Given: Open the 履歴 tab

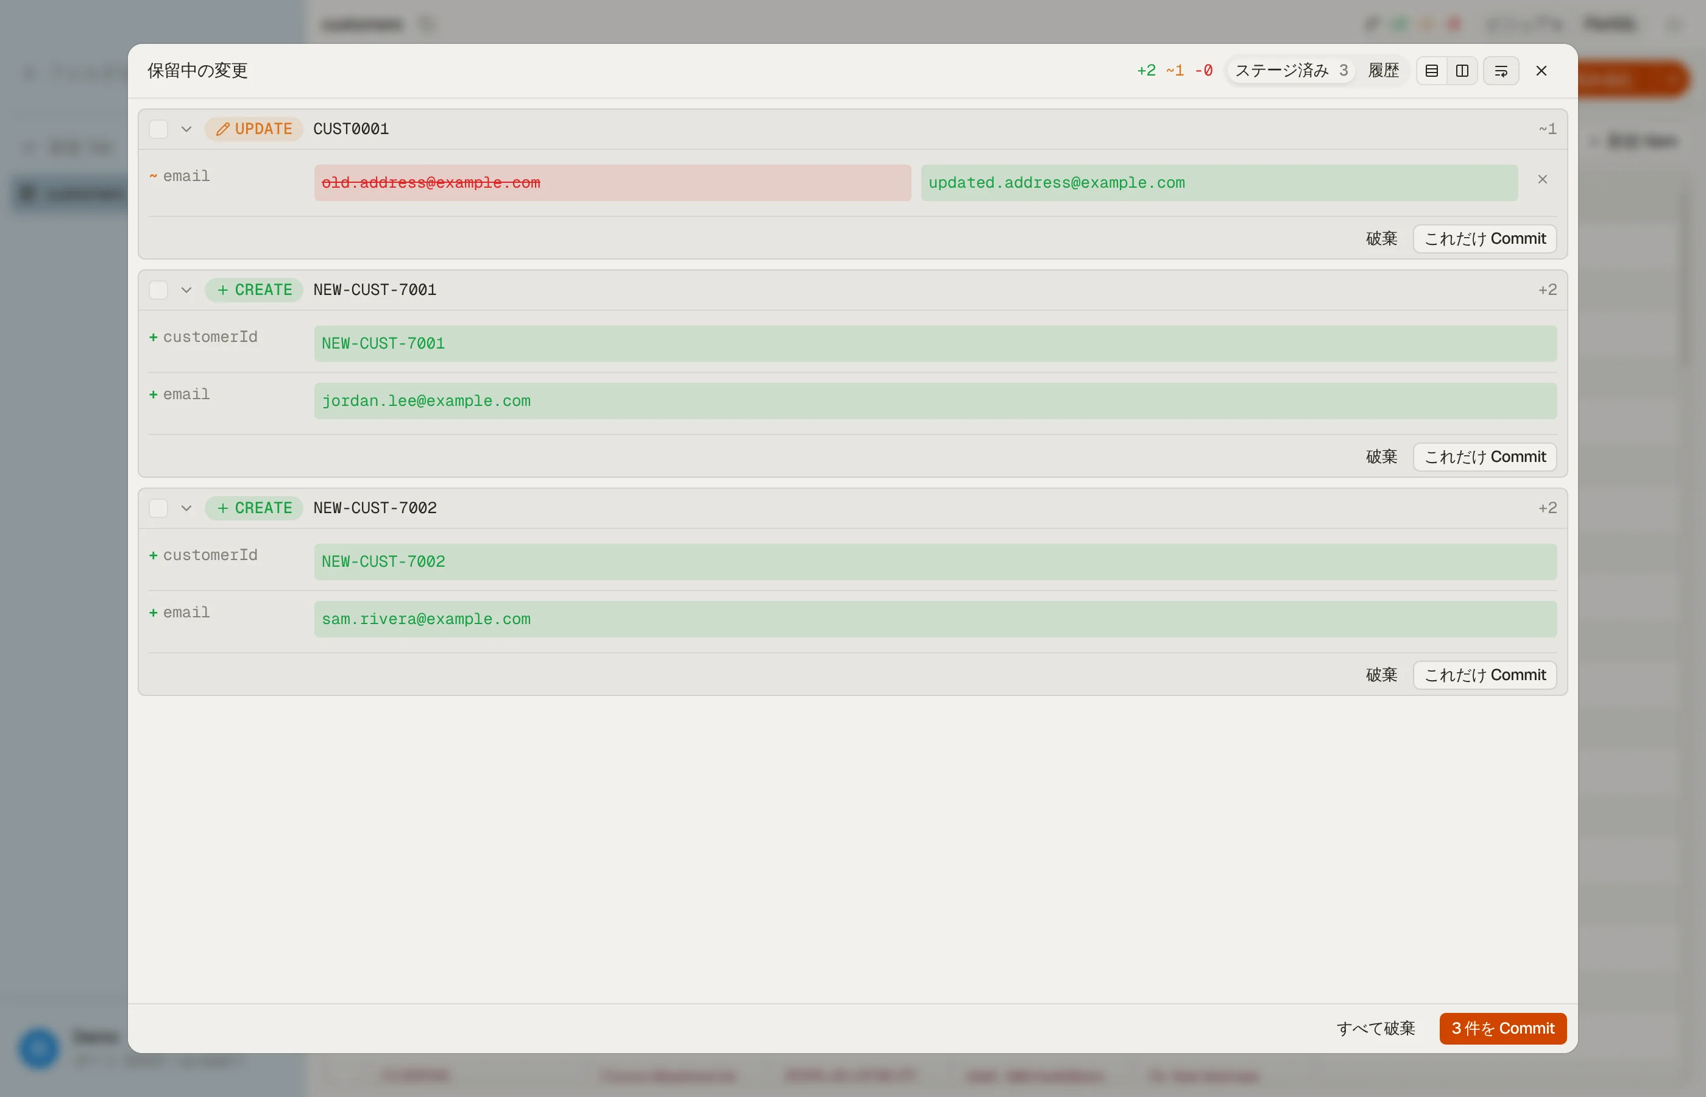Looking at the screenshot, I should [1384, 71].
